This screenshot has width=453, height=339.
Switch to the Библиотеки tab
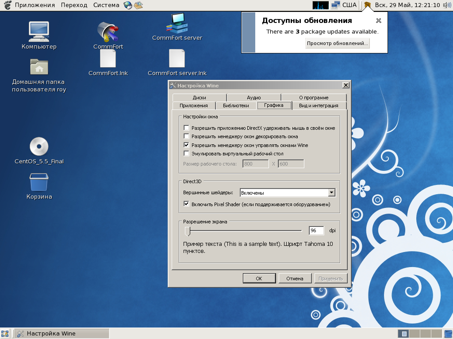pyautogui.click(x=236, y=106)
